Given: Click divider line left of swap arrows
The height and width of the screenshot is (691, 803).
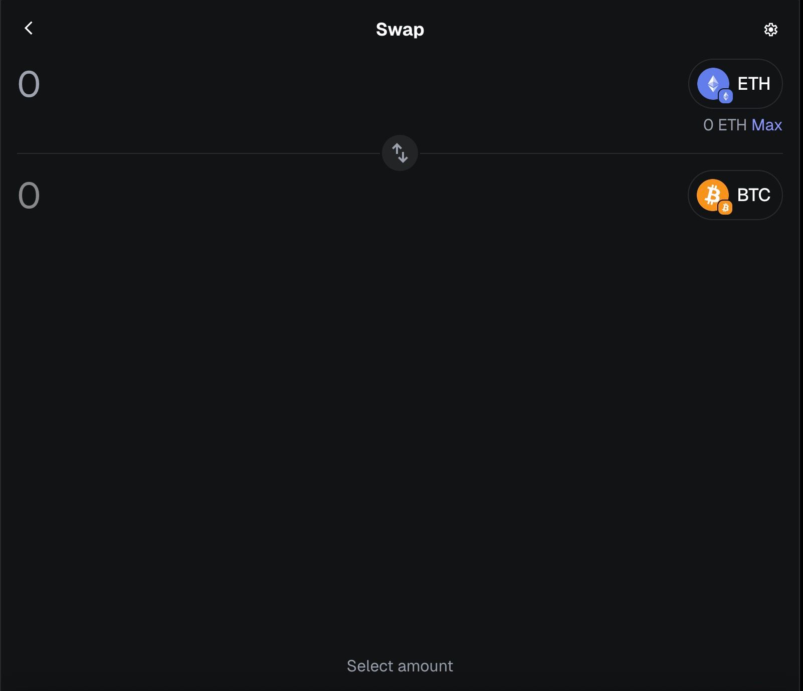Looking at the screenshot, I should pos(200,153).
